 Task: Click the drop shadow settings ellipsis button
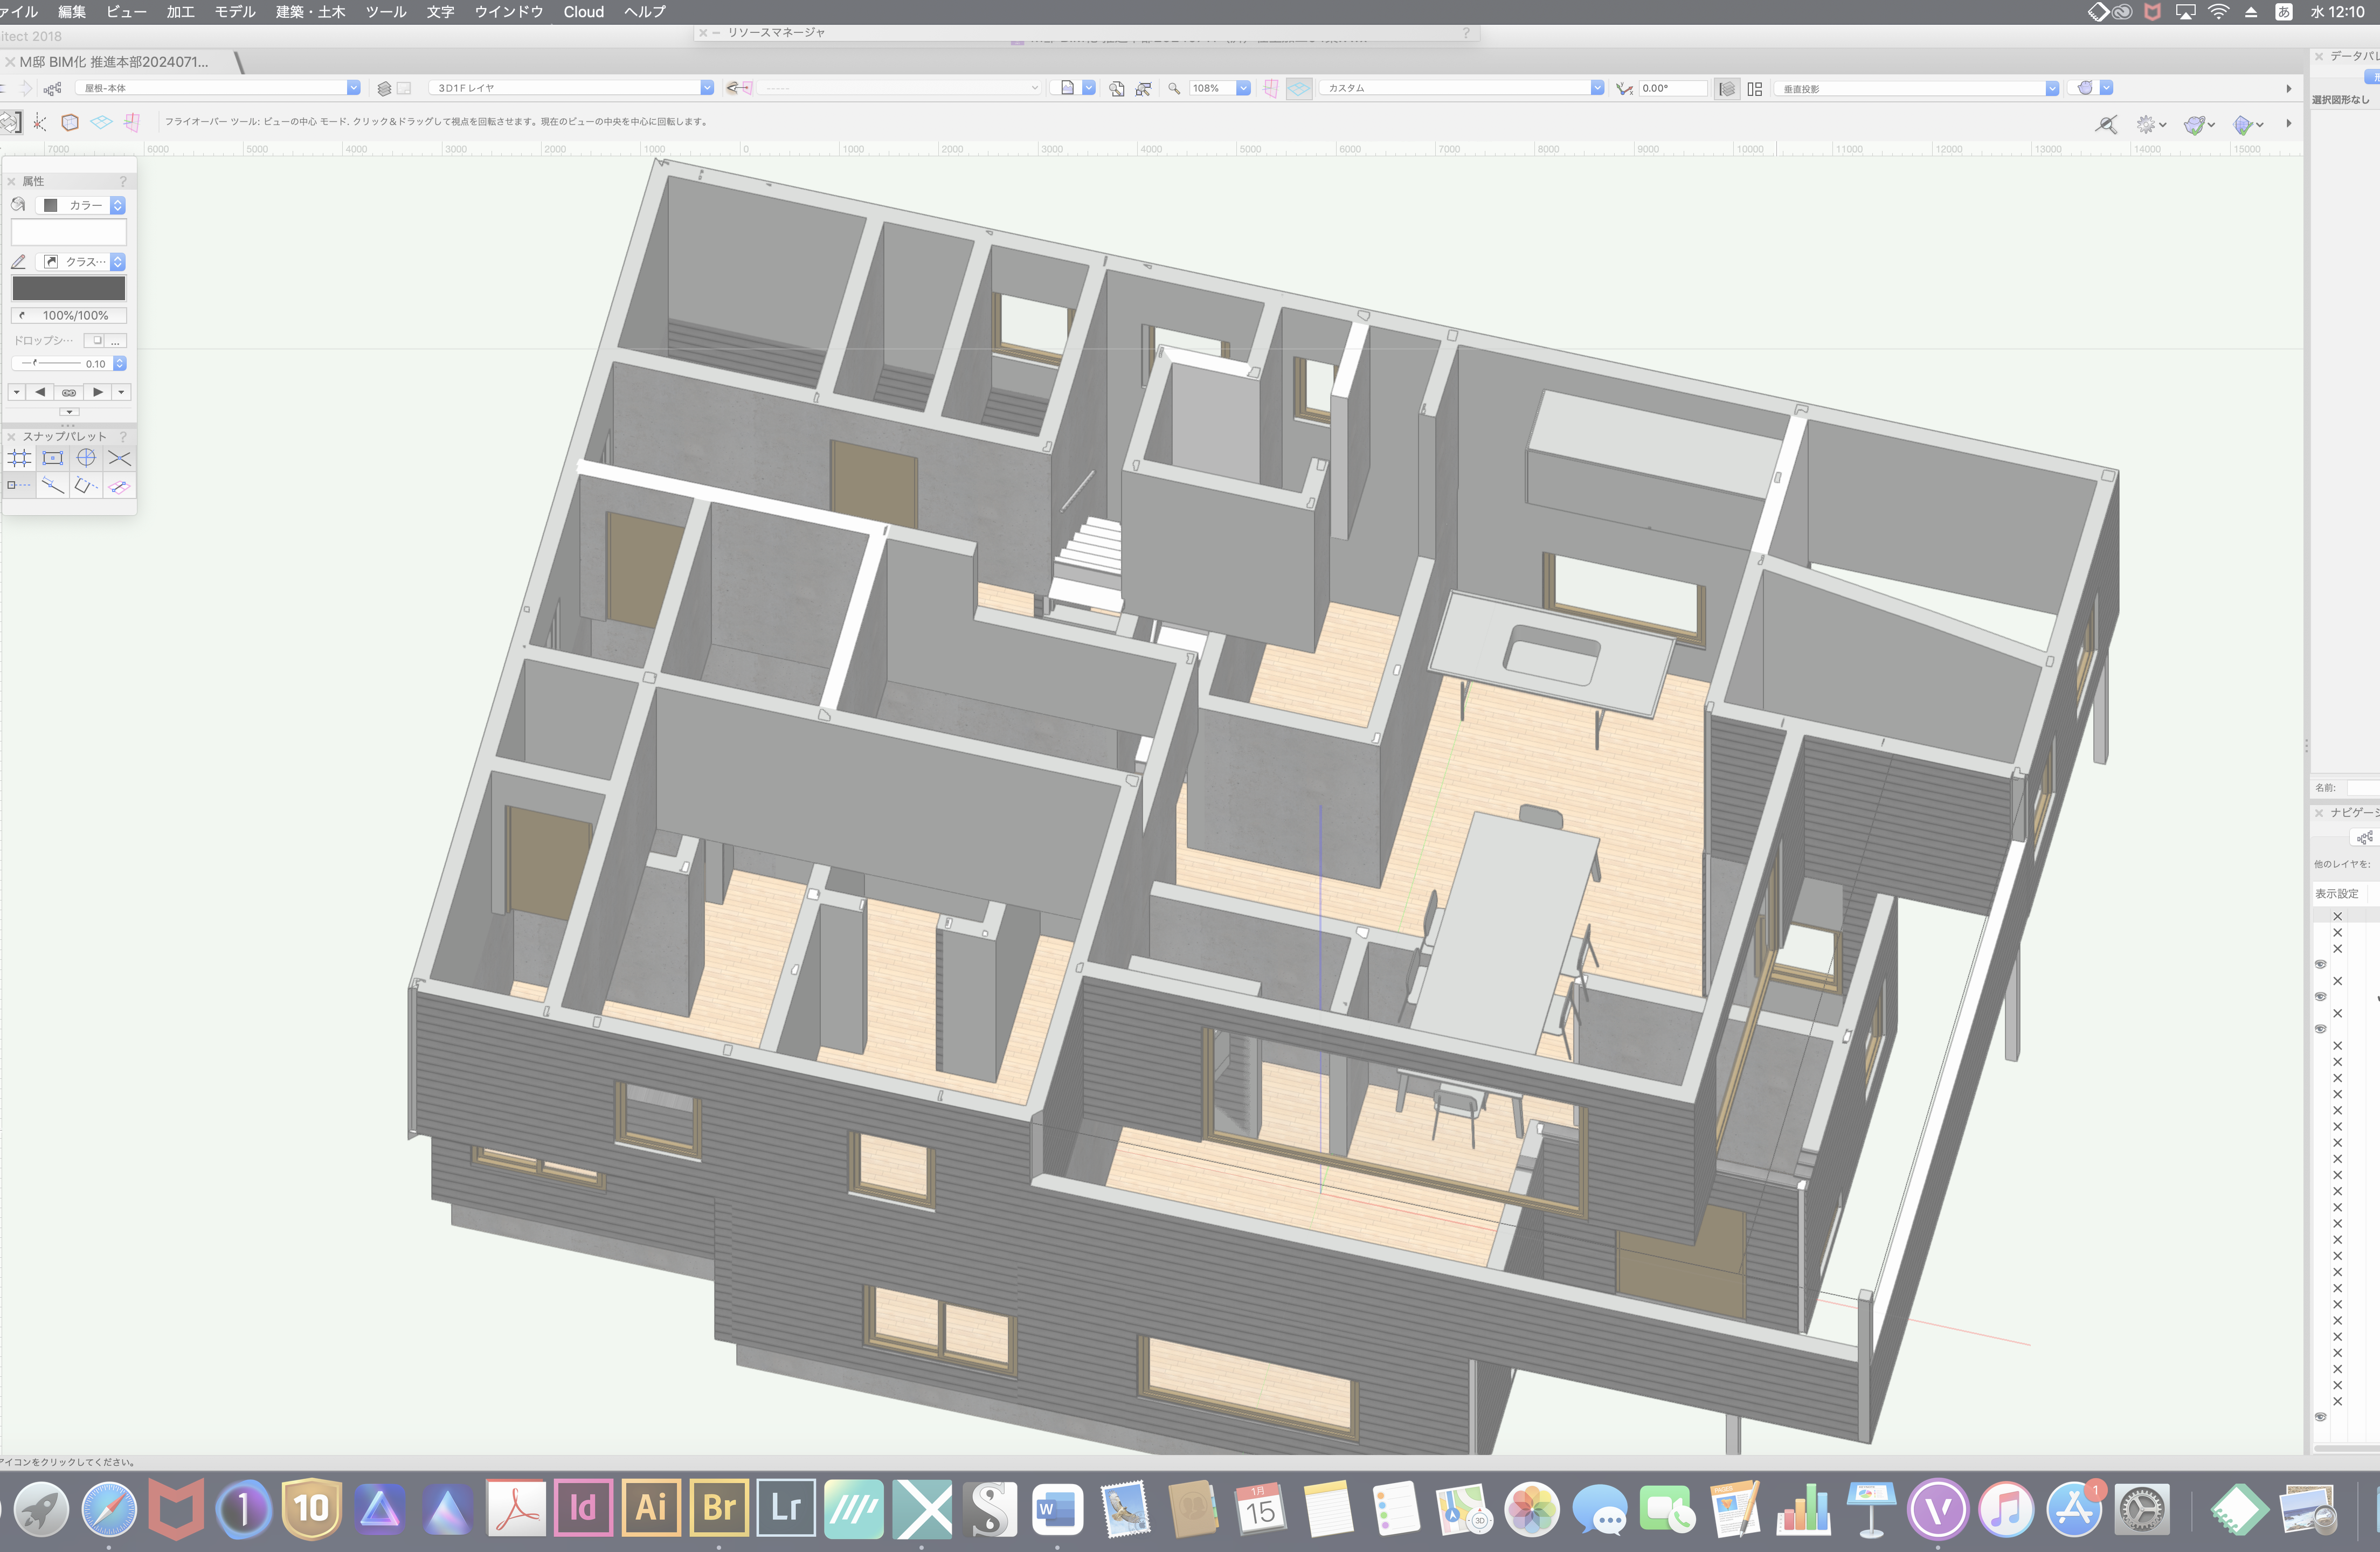(x=116, y=341)
